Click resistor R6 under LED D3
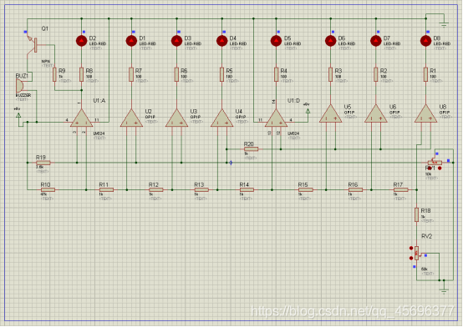The height and width of the screenshot is (327, 463). click(176, 74)
